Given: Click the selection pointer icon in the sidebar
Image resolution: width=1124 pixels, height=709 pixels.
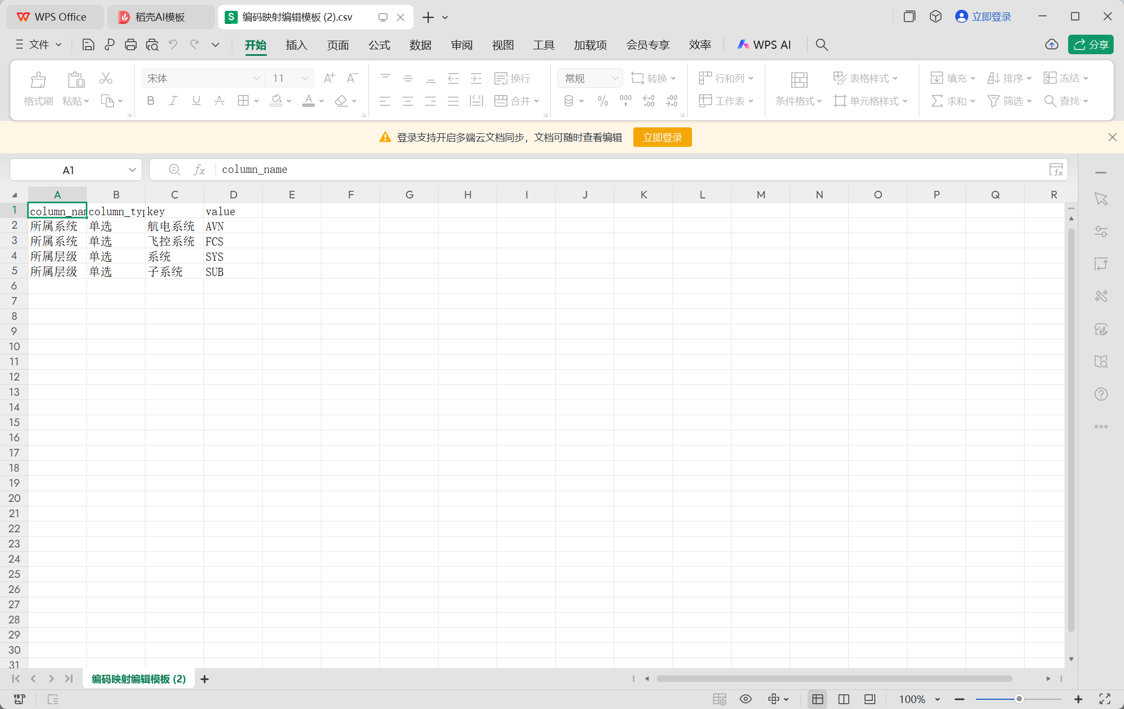Looking at the screenshot, I should pos(1101,199).
